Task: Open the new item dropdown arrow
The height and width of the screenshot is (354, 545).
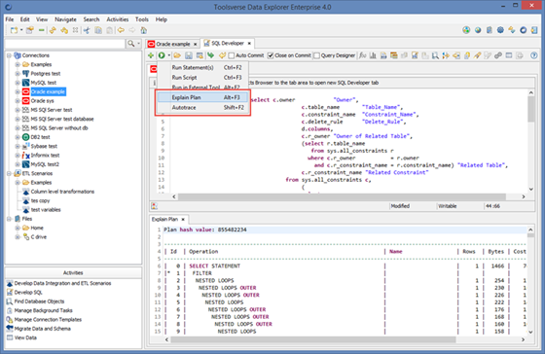Action: [x=21, y=30]
